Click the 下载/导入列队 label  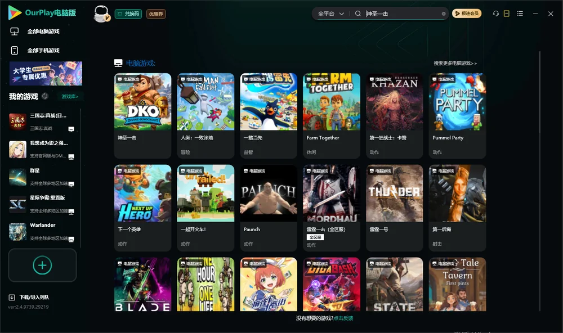coord(34,298)
